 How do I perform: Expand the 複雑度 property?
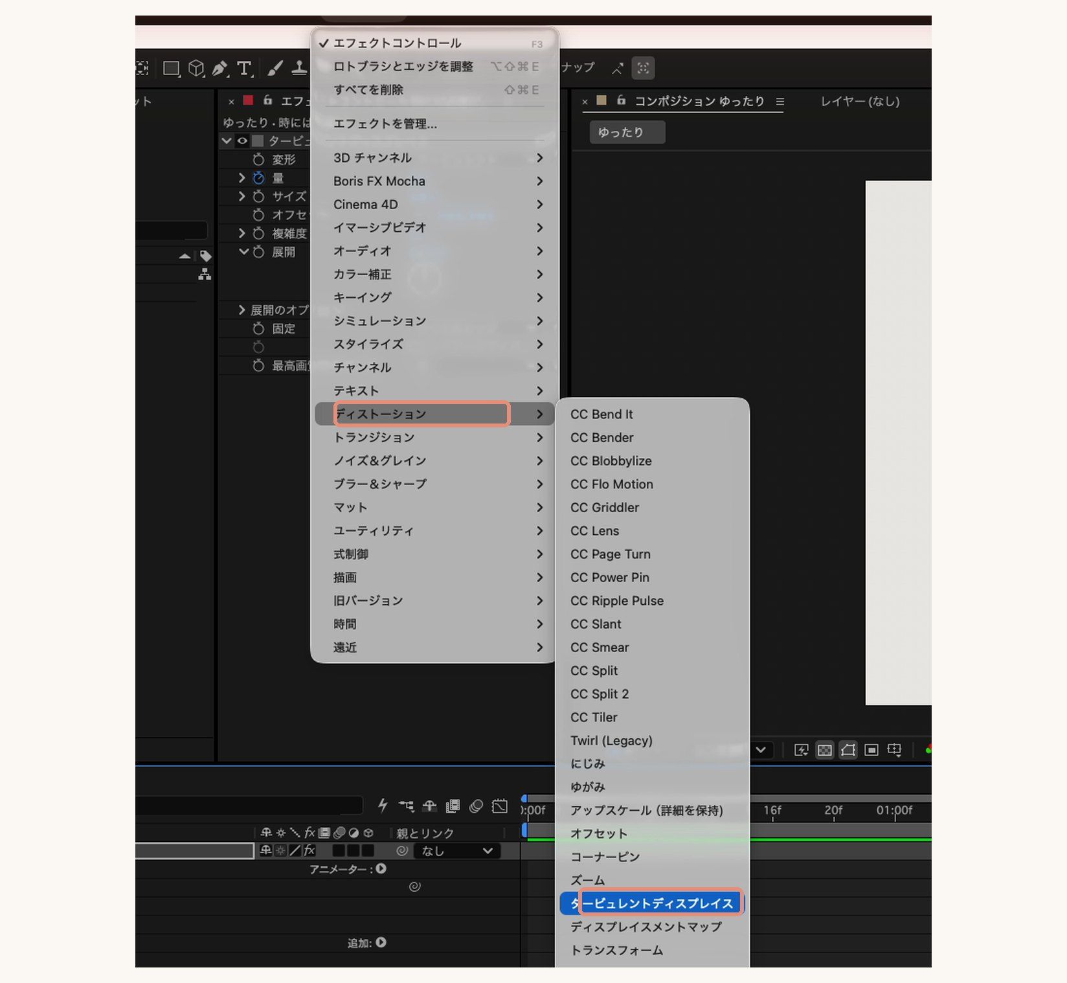tap(241, 233)
